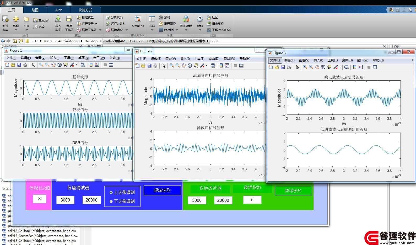Click Open File icon in Figure 2 toolbar
This screenshot has width=416, height=245.
click(143, 66)
